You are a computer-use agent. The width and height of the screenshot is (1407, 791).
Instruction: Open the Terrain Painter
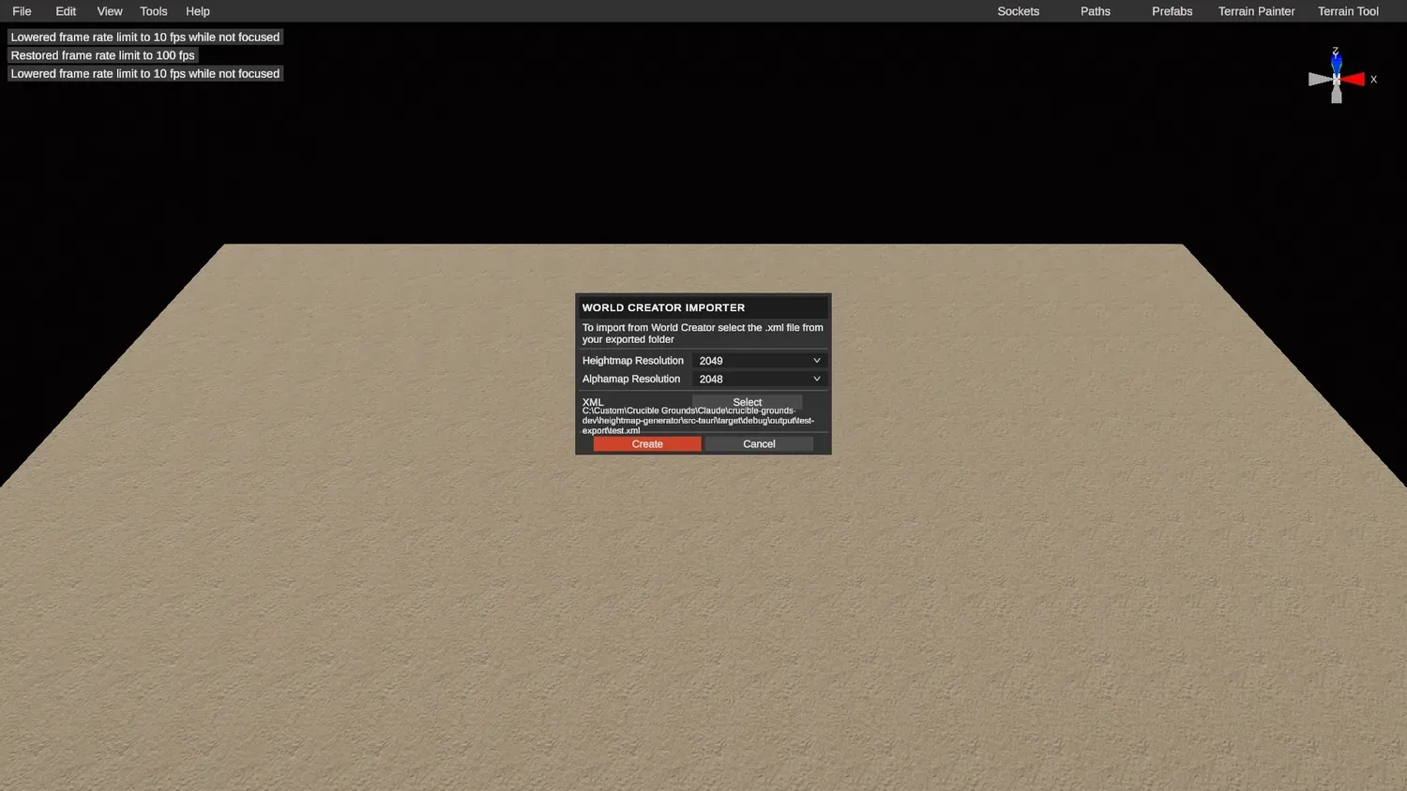(x=1257, y=11)
